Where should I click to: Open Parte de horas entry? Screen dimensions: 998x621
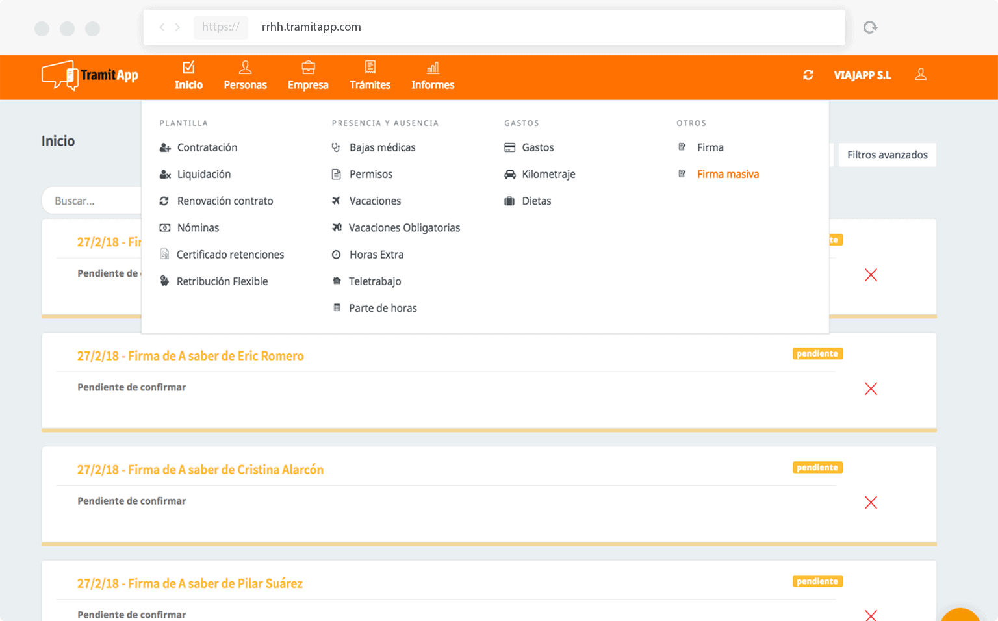[x=383, y=308]
